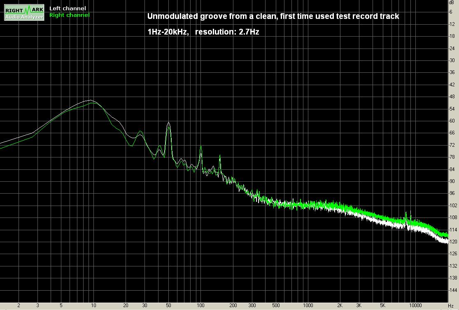Viewport: 459px width, 310px height.
Task: Click the '-60' dB axis label
Action: pos(452,121)
